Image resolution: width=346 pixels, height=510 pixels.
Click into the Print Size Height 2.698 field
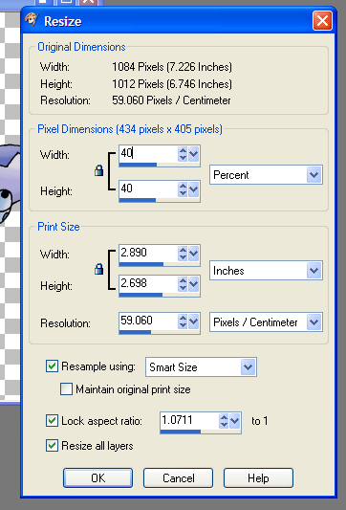[148, 283]
